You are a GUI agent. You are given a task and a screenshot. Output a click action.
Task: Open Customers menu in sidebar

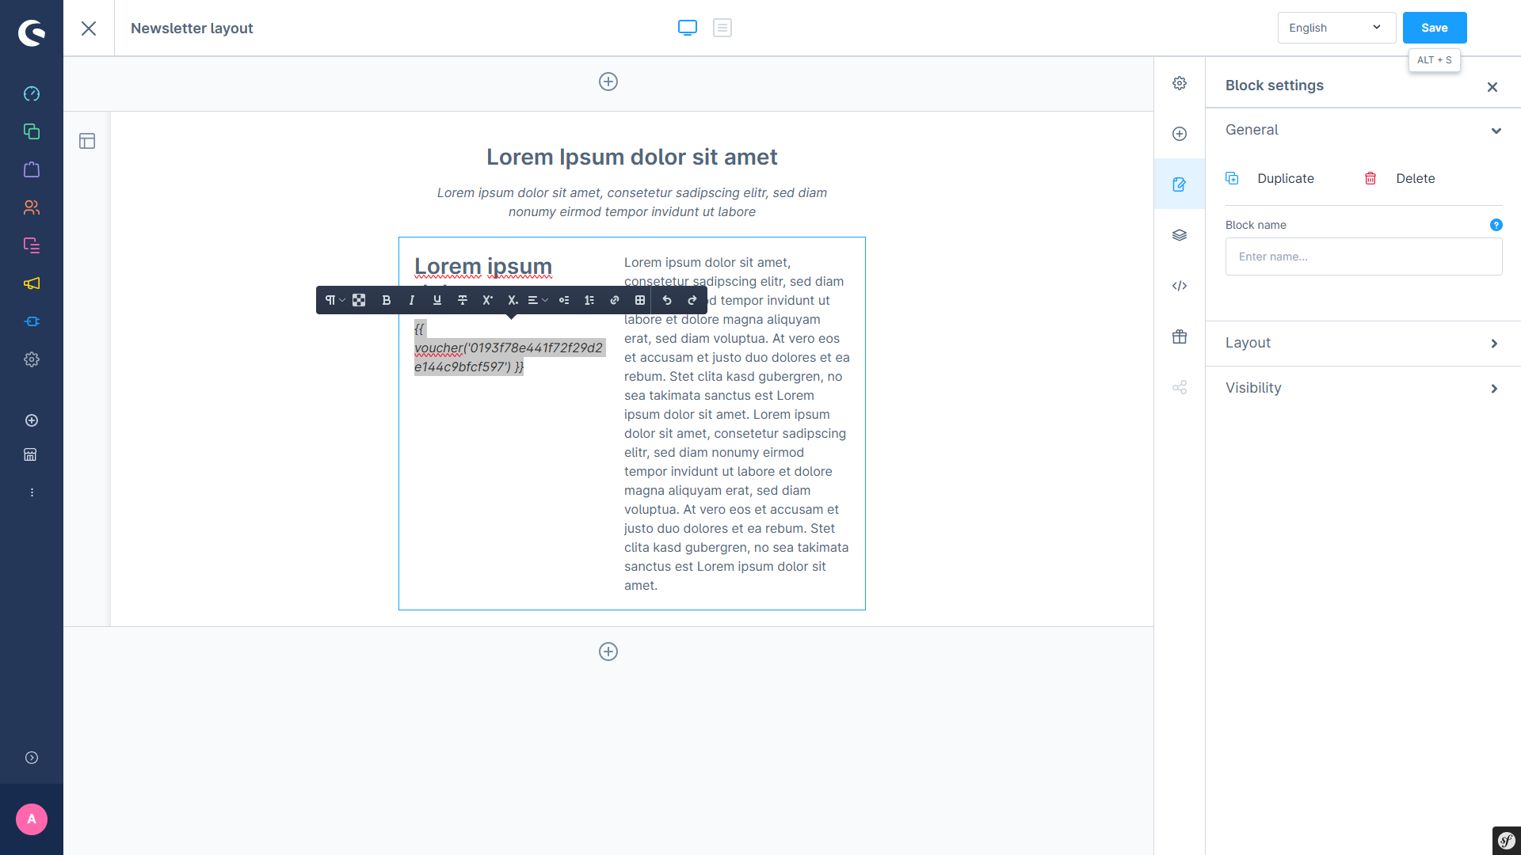pos(32,207)
